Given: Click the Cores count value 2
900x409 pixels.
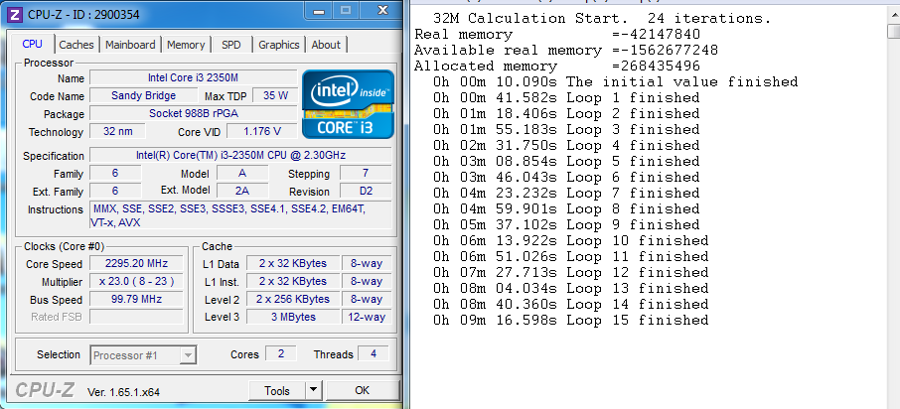Looking at the screenshot, I should (281, 354).
